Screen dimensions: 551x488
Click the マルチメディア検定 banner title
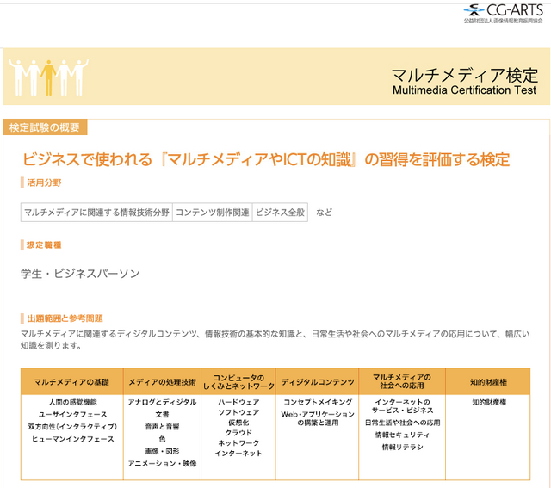464,73
